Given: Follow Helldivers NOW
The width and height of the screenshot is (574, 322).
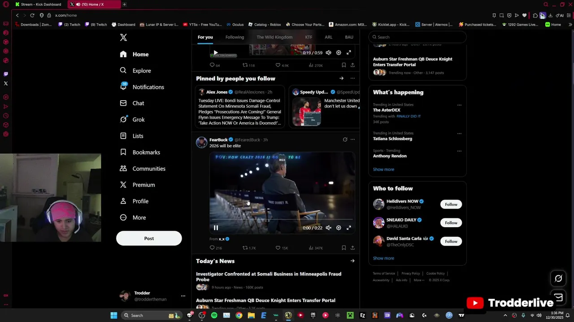Looking at the screenshot, I should click(x=451, y=204).
